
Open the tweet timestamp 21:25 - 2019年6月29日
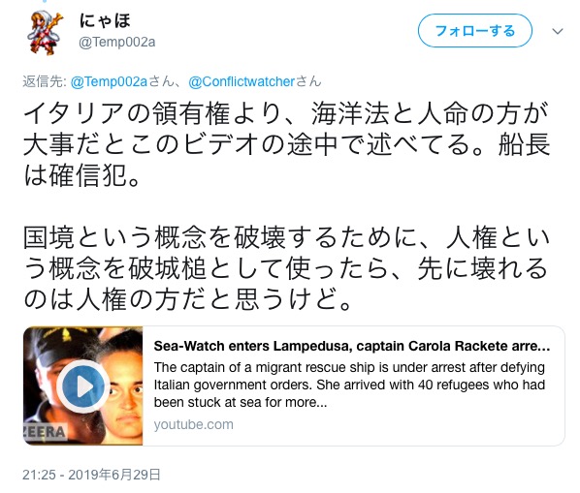91,475
